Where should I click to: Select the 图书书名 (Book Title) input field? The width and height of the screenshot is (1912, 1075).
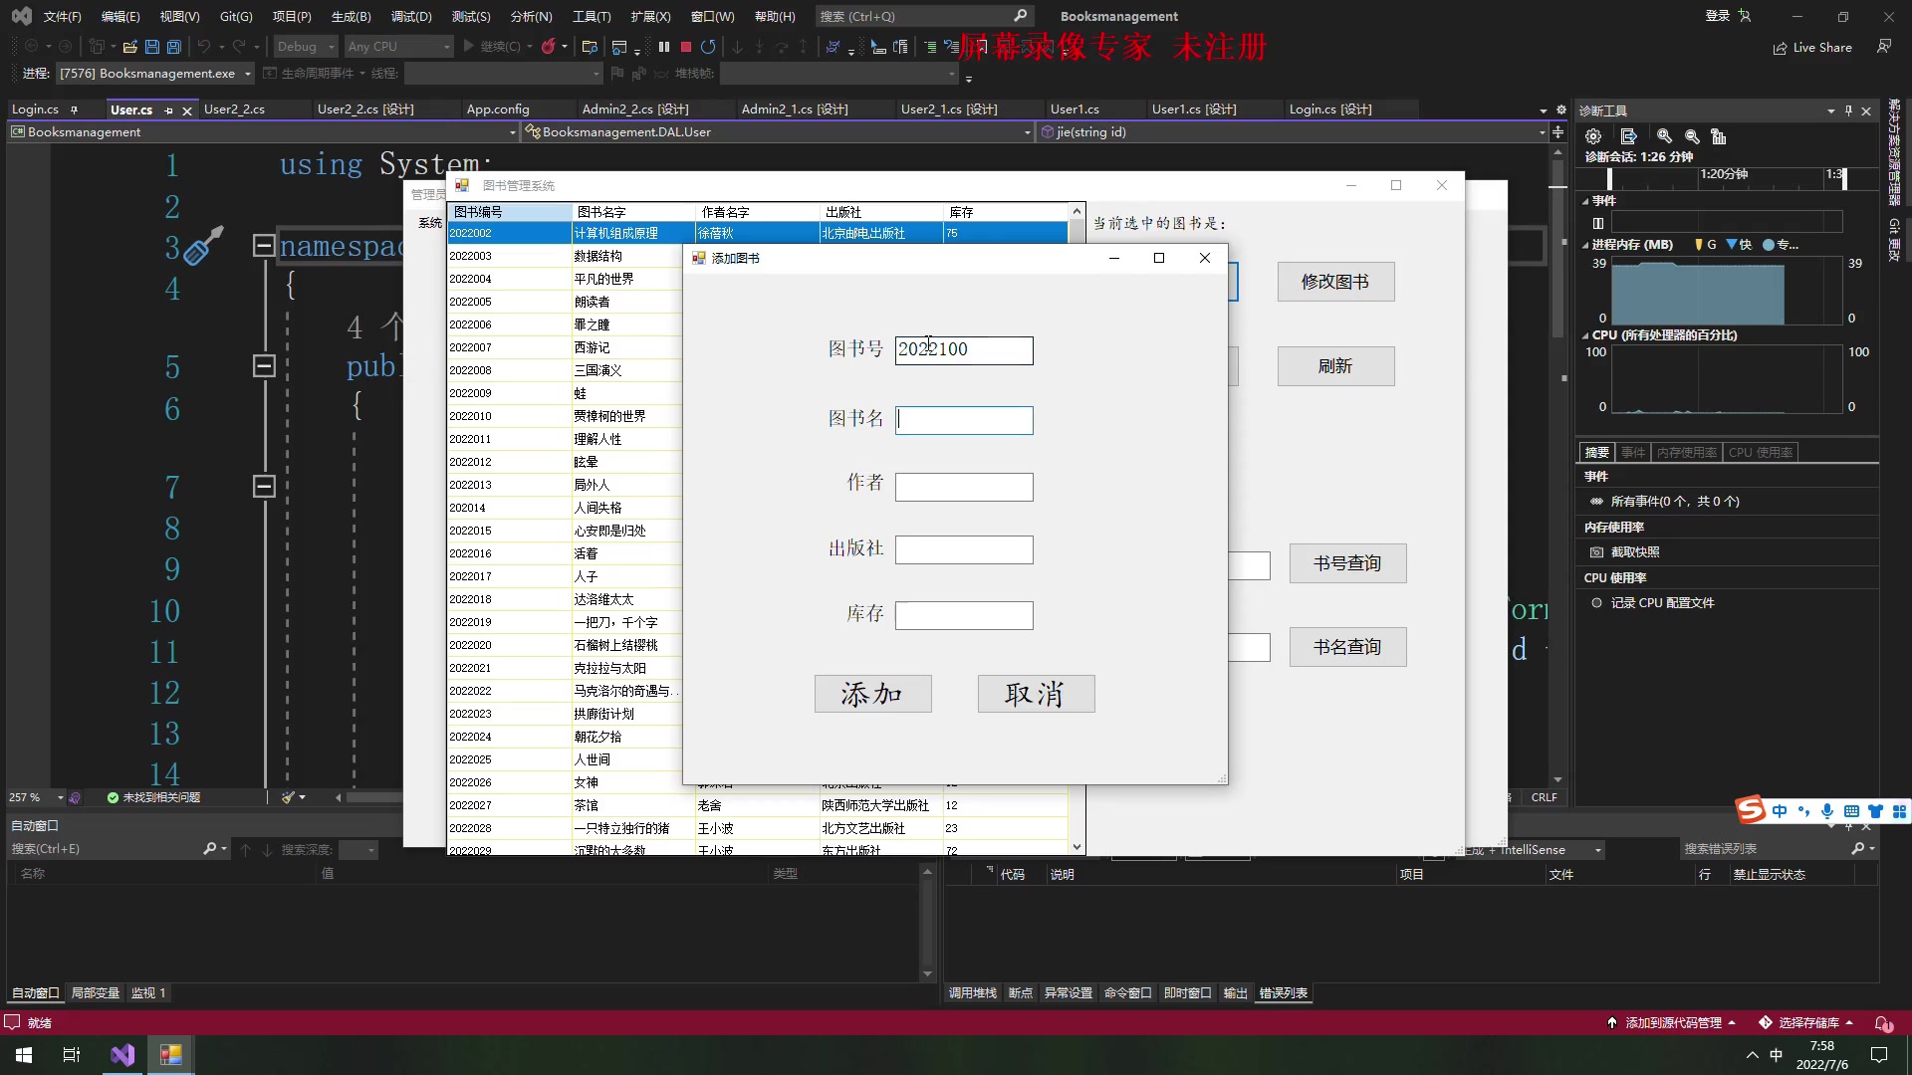(964, 419)
